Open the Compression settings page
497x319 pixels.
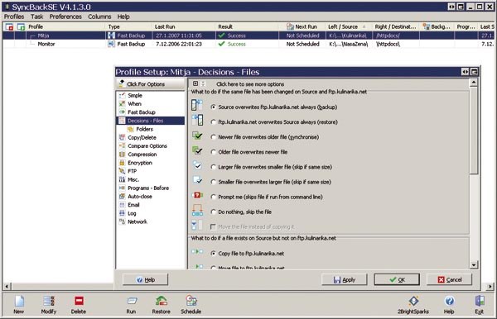[142, 155]
